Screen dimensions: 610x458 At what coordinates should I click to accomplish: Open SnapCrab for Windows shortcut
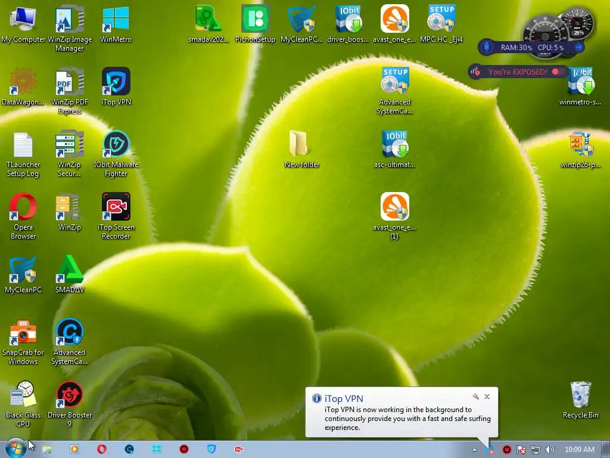[x=23, y=342]
